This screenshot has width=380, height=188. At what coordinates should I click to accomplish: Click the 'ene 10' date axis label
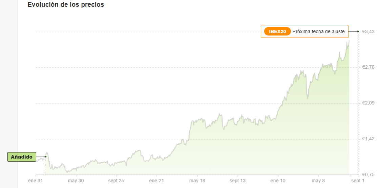coord(278,181)
